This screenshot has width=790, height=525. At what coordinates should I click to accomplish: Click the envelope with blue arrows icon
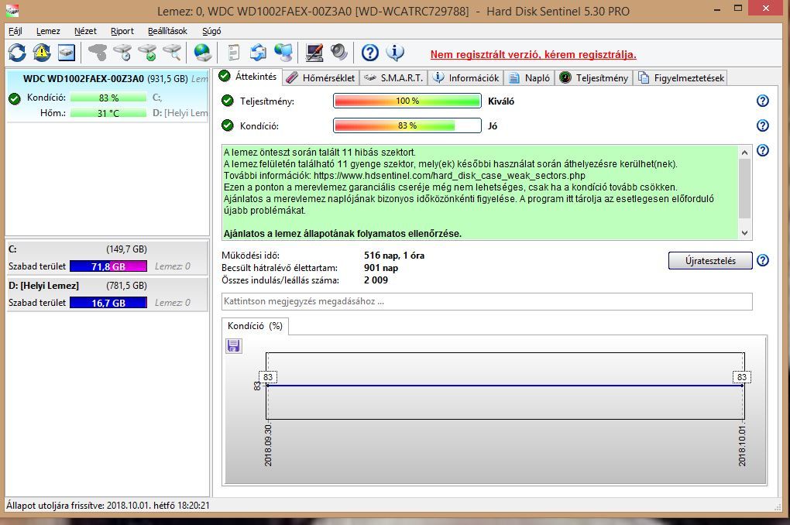(x=259, y=53)
